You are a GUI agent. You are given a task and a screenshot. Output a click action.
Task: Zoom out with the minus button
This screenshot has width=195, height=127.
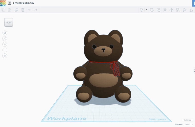pyautogui.click(x=5, y=50)
